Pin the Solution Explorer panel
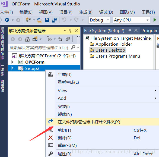159x157 pixels. point(70,30)
